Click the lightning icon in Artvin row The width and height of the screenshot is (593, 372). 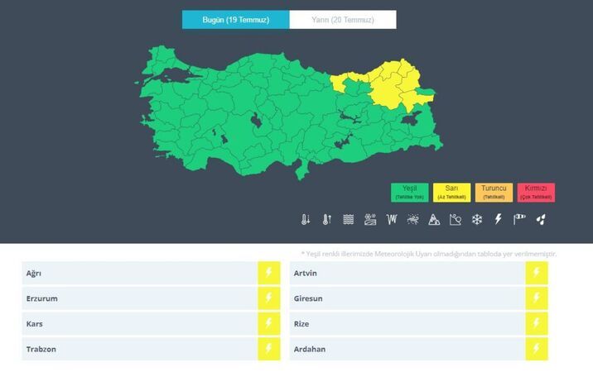coord(536,273)
